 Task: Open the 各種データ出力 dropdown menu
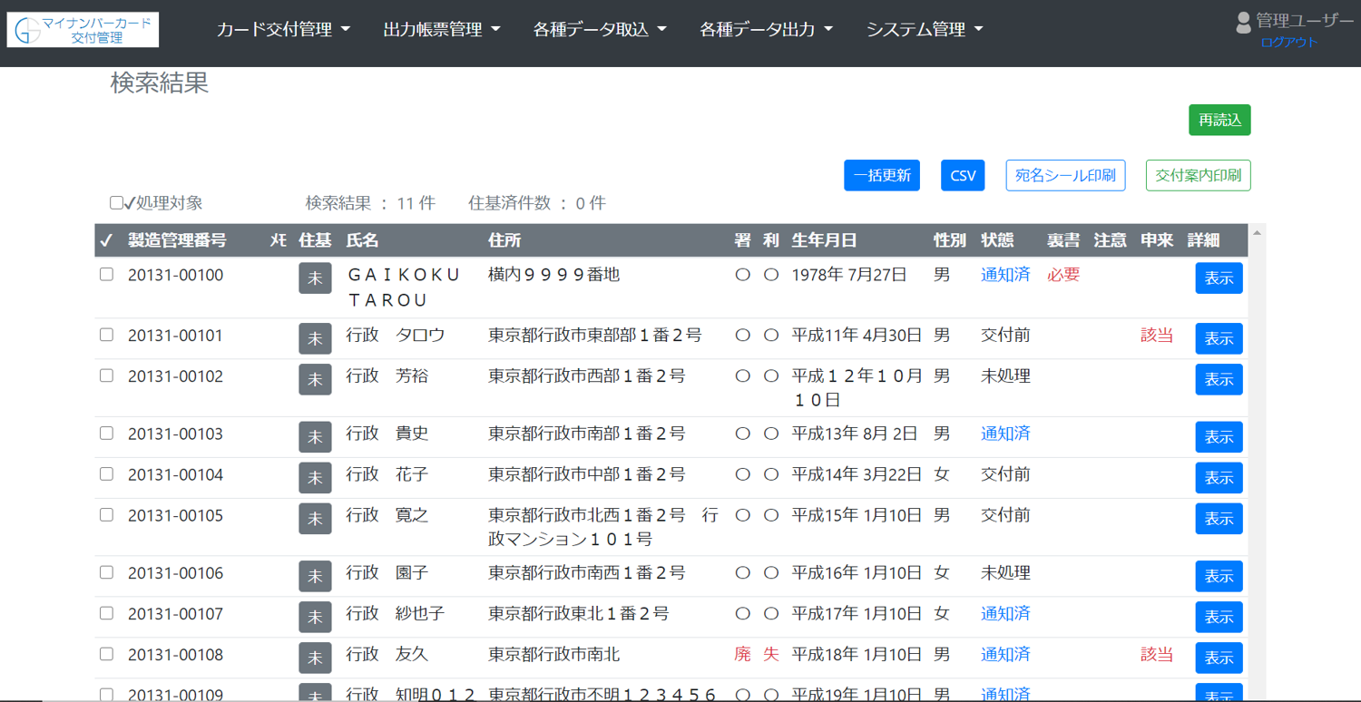coord(767,30)
